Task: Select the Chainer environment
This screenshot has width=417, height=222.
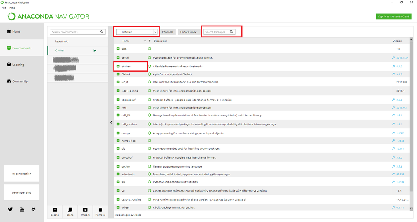Action: point(78,50)
